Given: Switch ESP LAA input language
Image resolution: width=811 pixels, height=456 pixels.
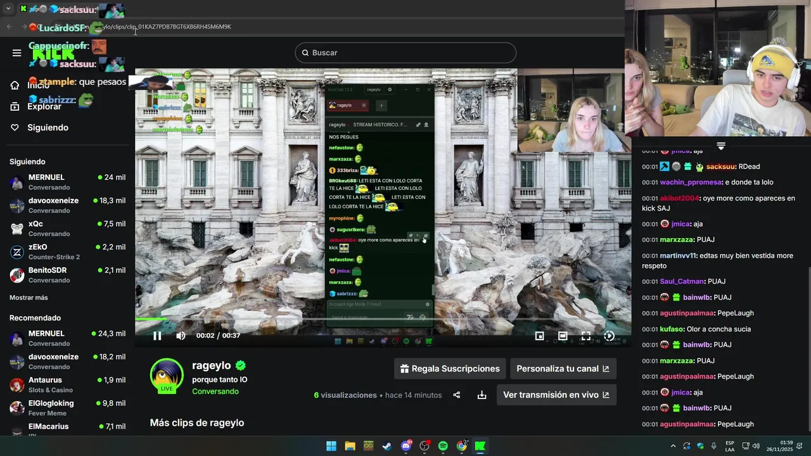Looking at the screenshot, I should [x=730, y=446].
